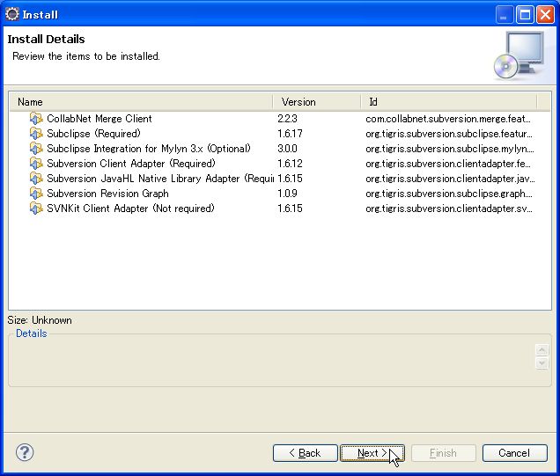This screenshot has height=476, width=560.
Task: Click the Size: Unknown label
Action: point(40,320)
